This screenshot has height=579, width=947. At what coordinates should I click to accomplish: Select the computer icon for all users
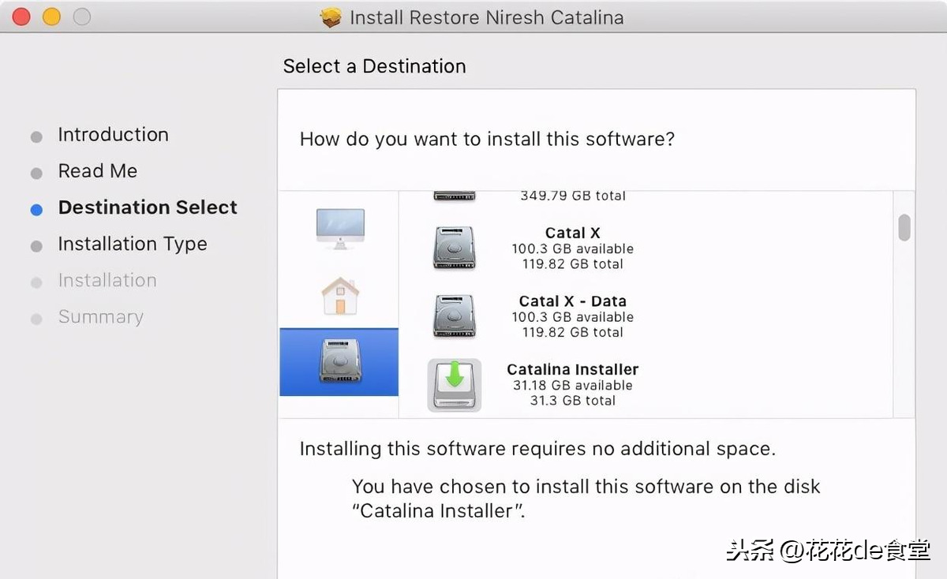(340, 228)
